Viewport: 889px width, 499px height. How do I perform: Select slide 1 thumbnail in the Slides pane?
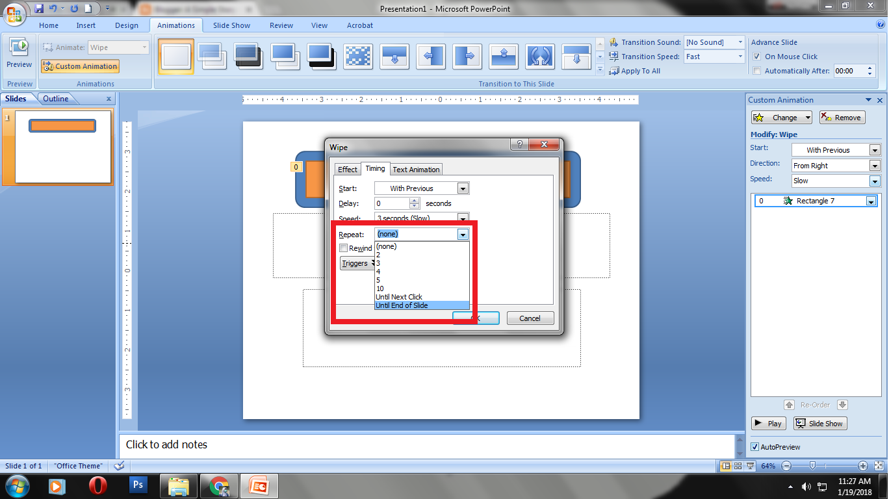[62, 146]
